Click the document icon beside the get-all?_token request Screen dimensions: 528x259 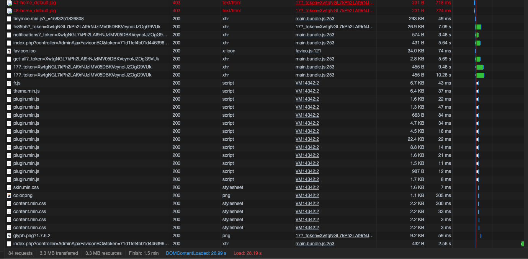(9, 59)
